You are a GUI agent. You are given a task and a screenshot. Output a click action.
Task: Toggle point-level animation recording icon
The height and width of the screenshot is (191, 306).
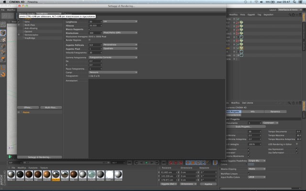coord(208,162)
